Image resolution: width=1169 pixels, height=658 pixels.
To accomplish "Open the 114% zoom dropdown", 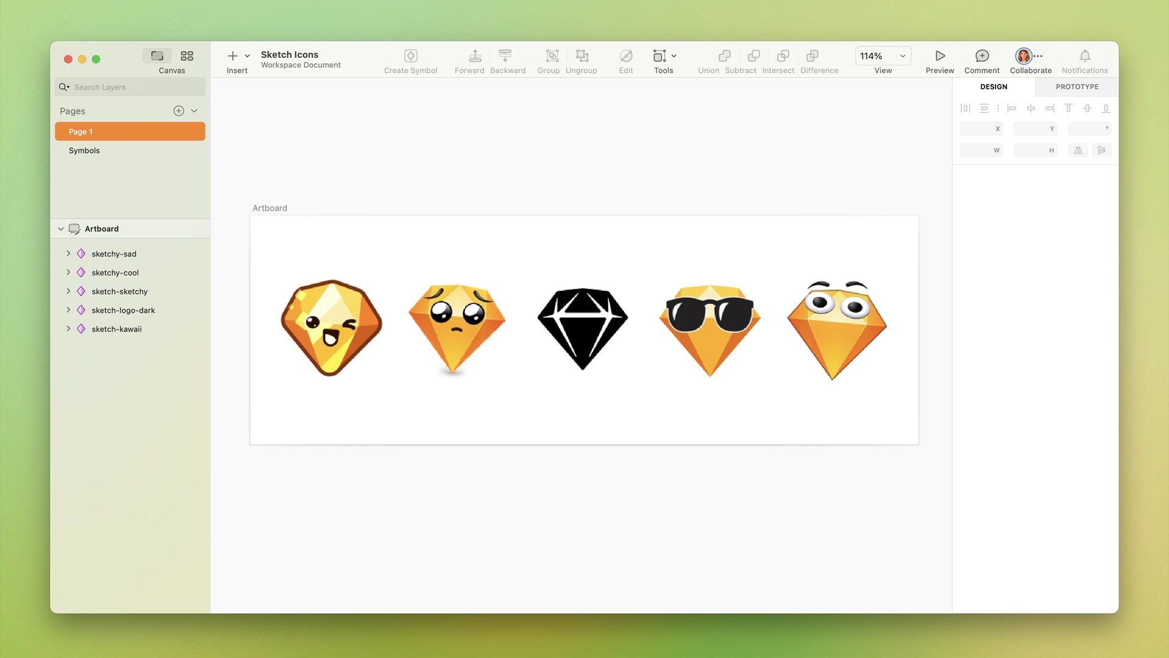I will tap(883, 56).
